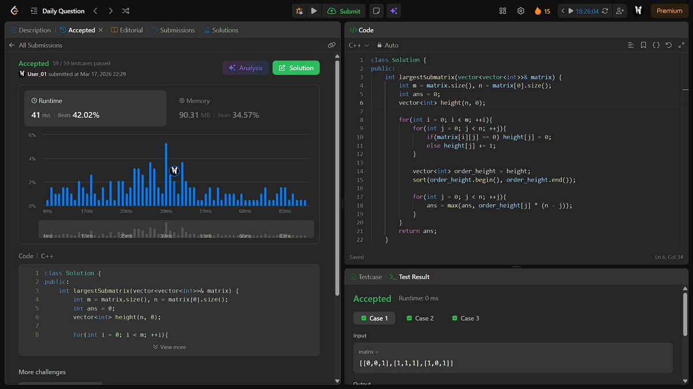693x389 pixels.
Task: Click the avatar marker on runtime chart
Action: click(x=174, y=171)
